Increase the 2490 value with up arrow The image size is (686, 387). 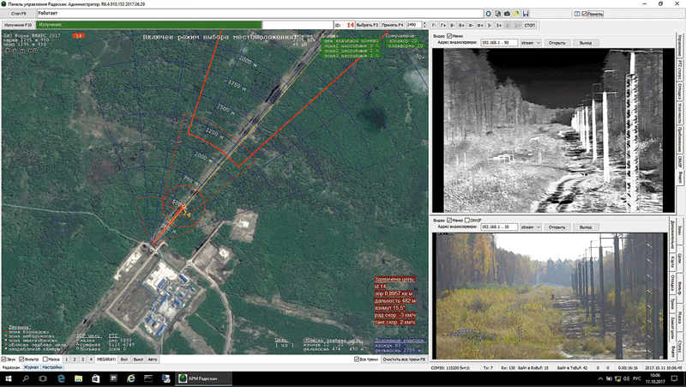(x=424, y=24)
